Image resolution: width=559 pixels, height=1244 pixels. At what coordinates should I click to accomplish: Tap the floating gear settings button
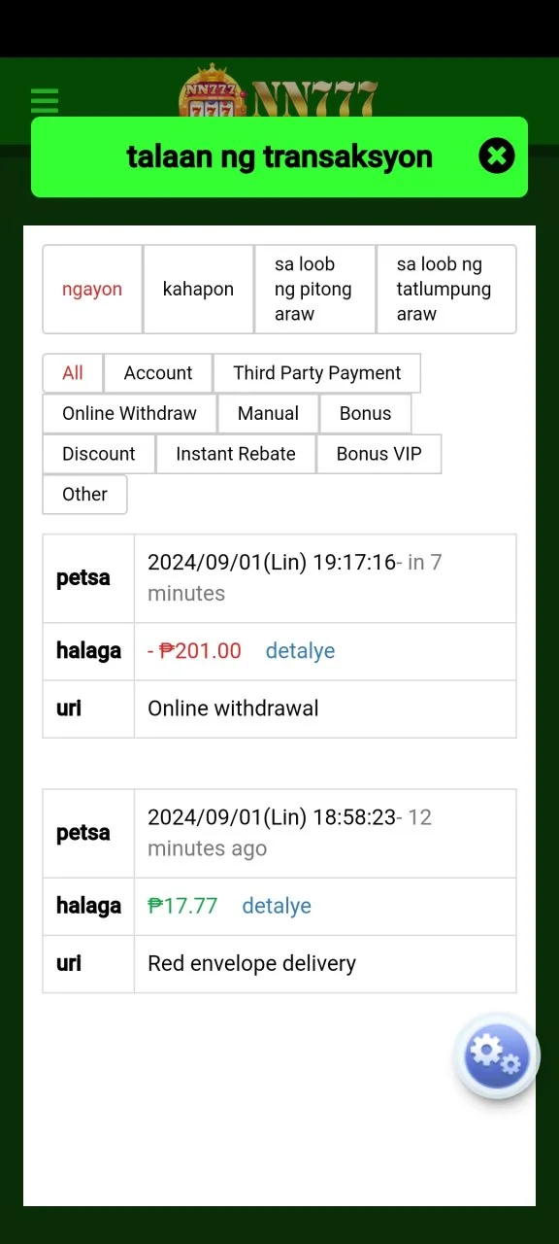click(497, 1055)
